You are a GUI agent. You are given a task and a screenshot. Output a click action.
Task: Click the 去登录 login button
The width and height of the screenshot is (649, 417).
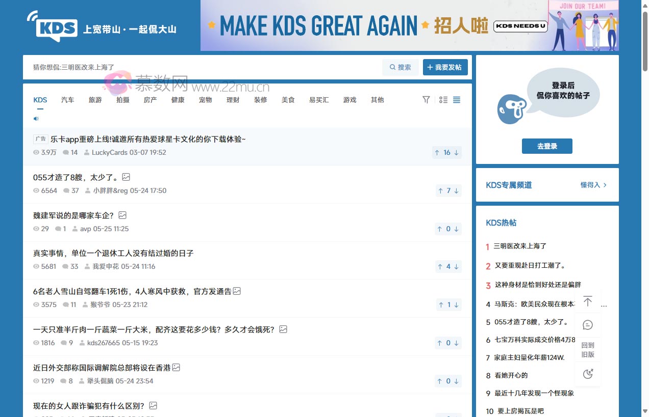coord(547,146)
